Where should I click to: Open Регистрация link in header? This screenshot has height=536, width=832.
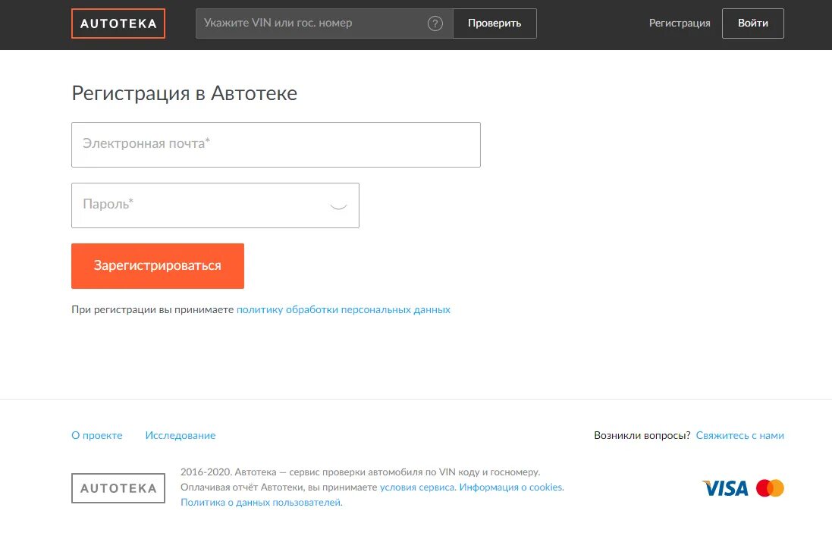coord(680,24)
